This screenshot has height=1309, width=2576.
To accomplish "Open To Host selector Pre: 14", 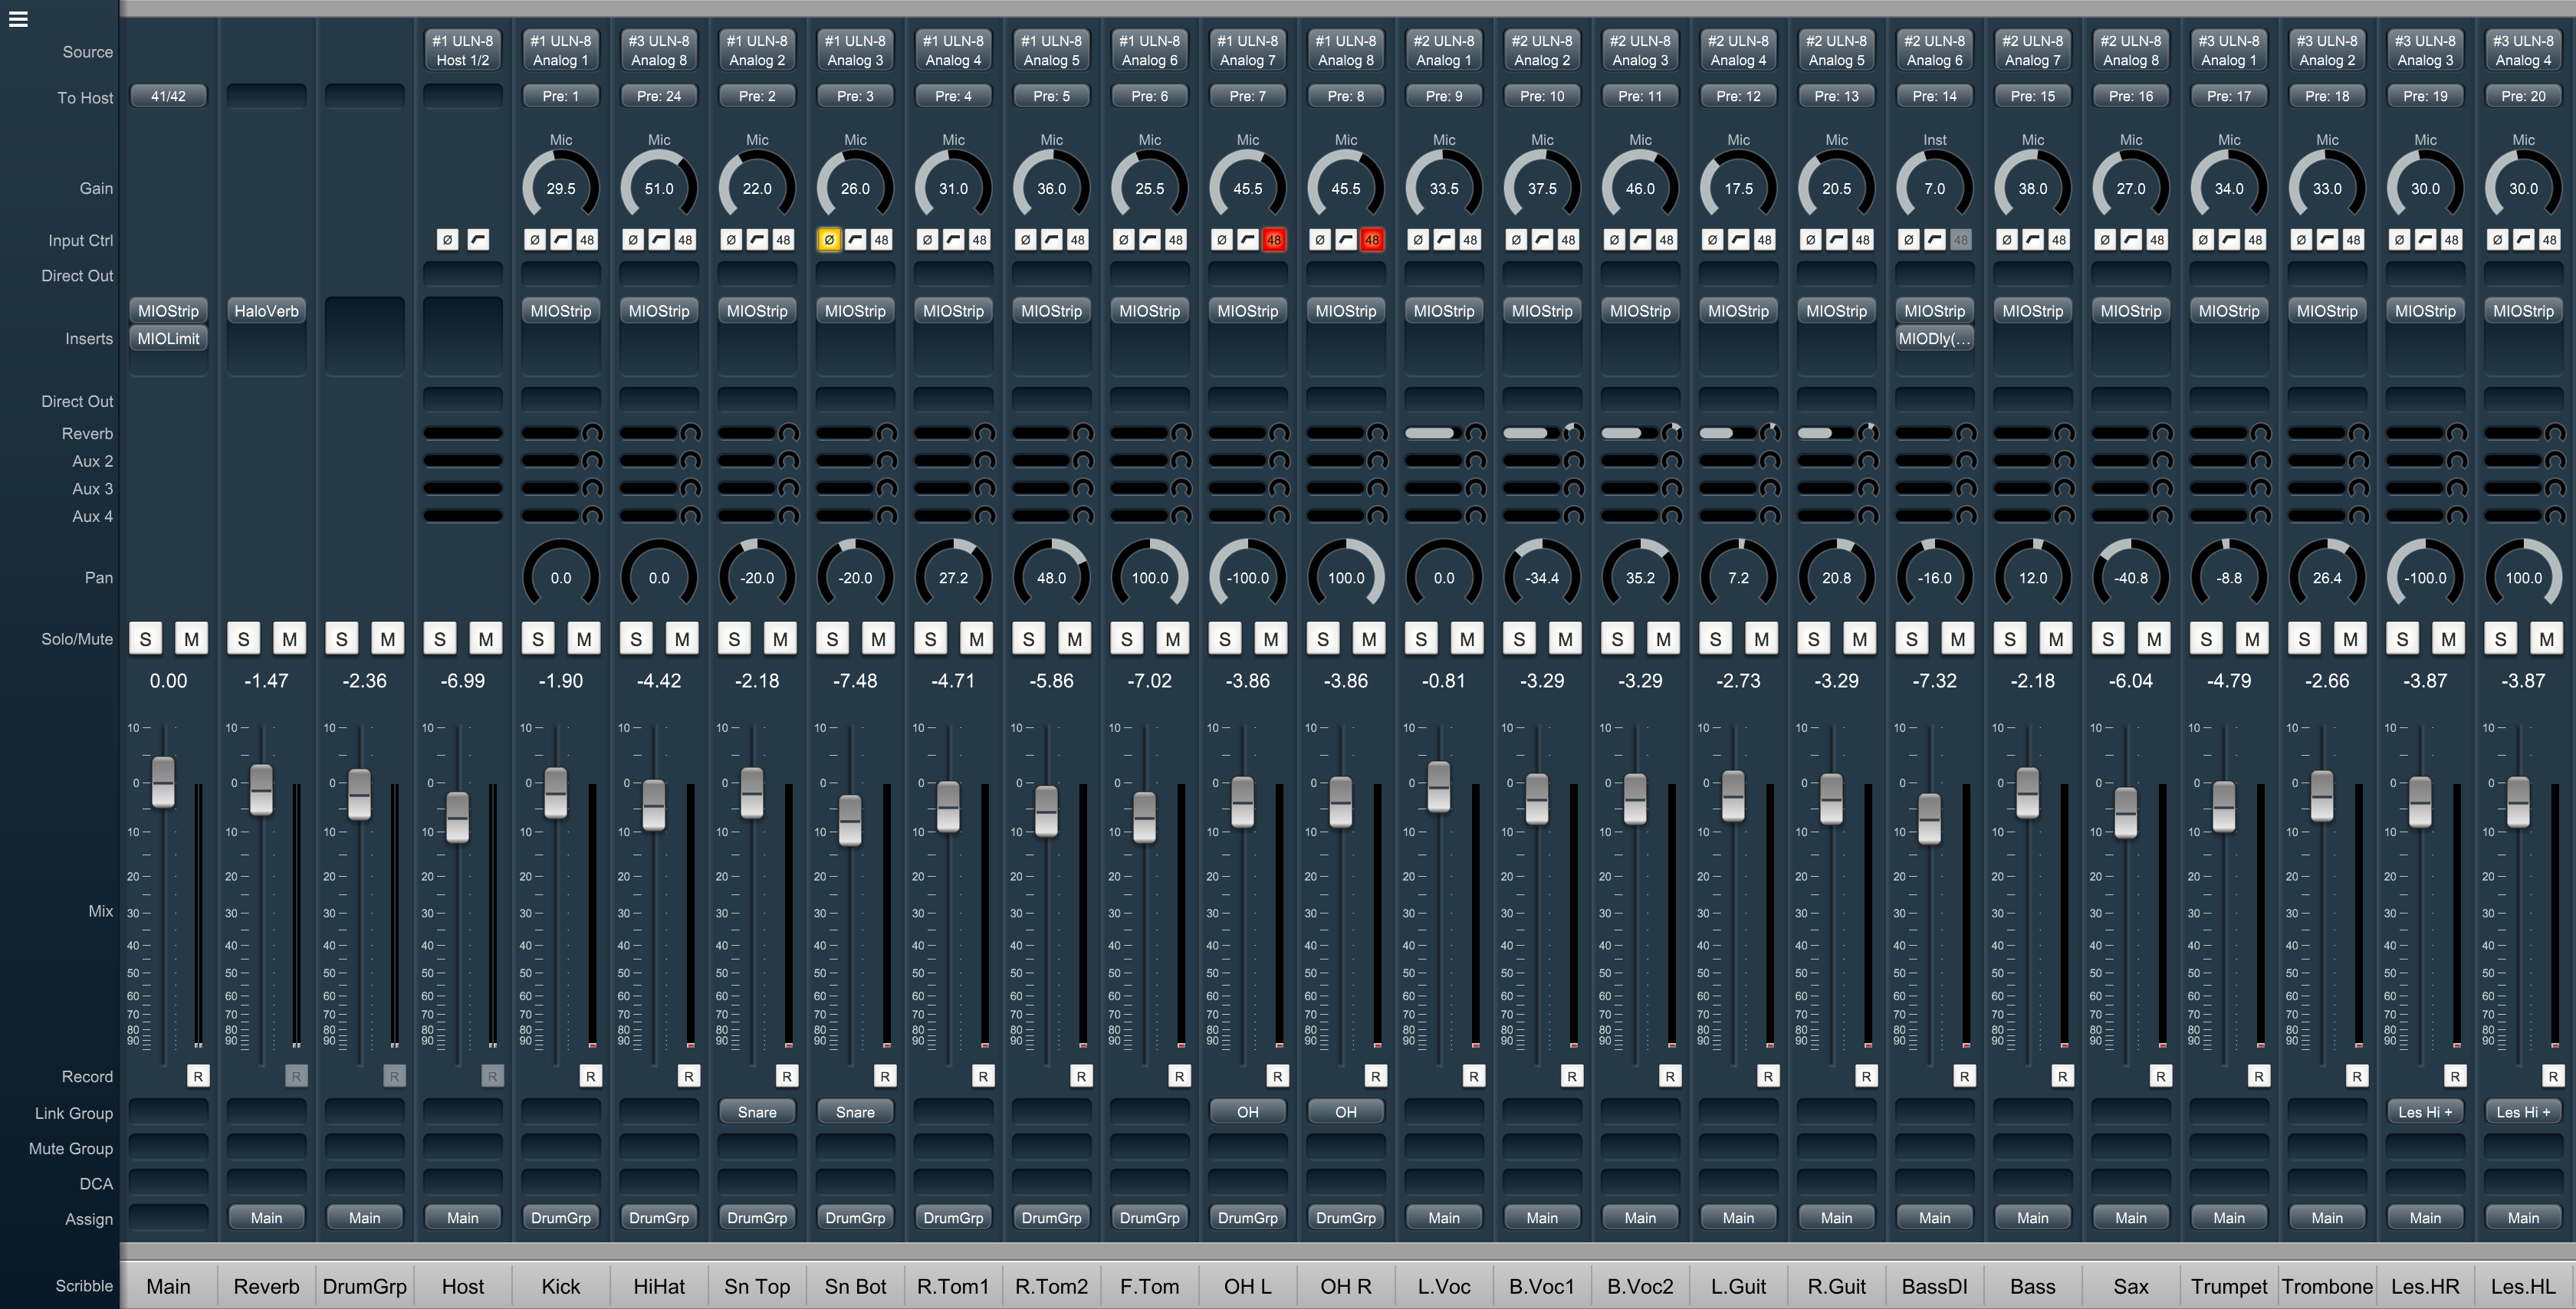I will 1934,96.
